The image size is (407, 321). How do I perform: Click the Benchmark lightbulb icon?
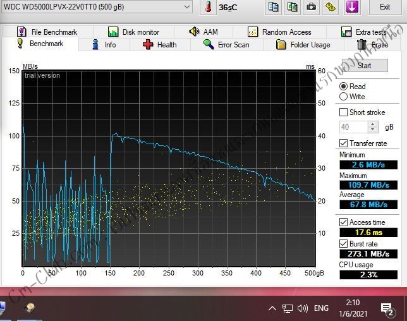(20, 43)
